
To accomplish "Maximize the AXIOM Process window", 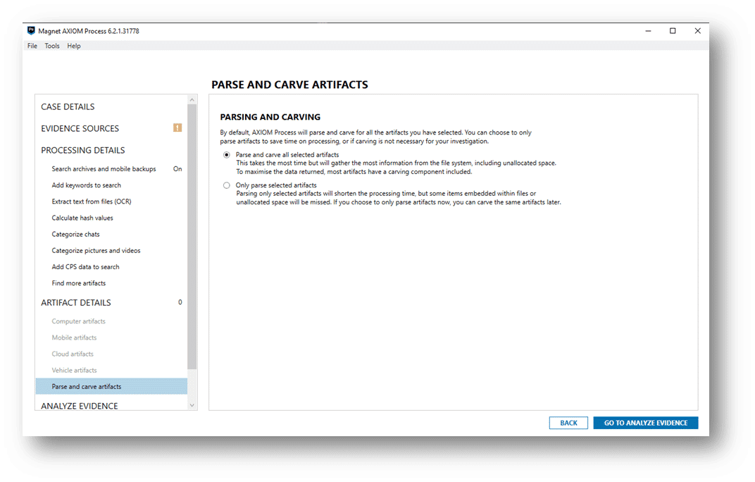I will point(673,31).
